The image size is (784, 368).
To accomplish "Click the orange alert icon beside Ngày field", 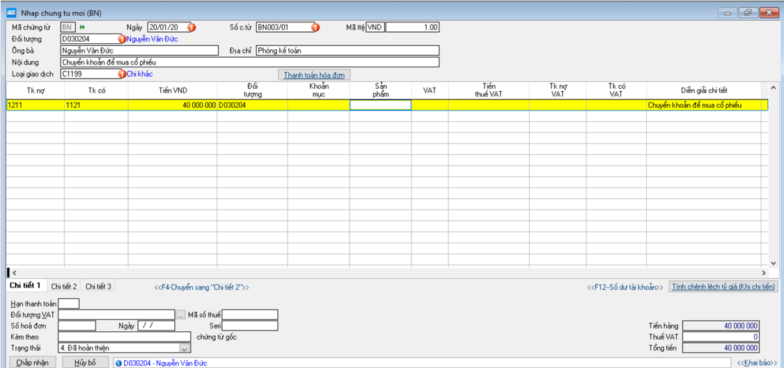I will point(191,27).
